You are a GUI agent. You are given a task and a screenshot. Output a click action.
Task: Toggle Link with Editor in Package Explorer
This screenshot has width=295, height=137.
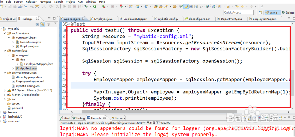point(42,24)
